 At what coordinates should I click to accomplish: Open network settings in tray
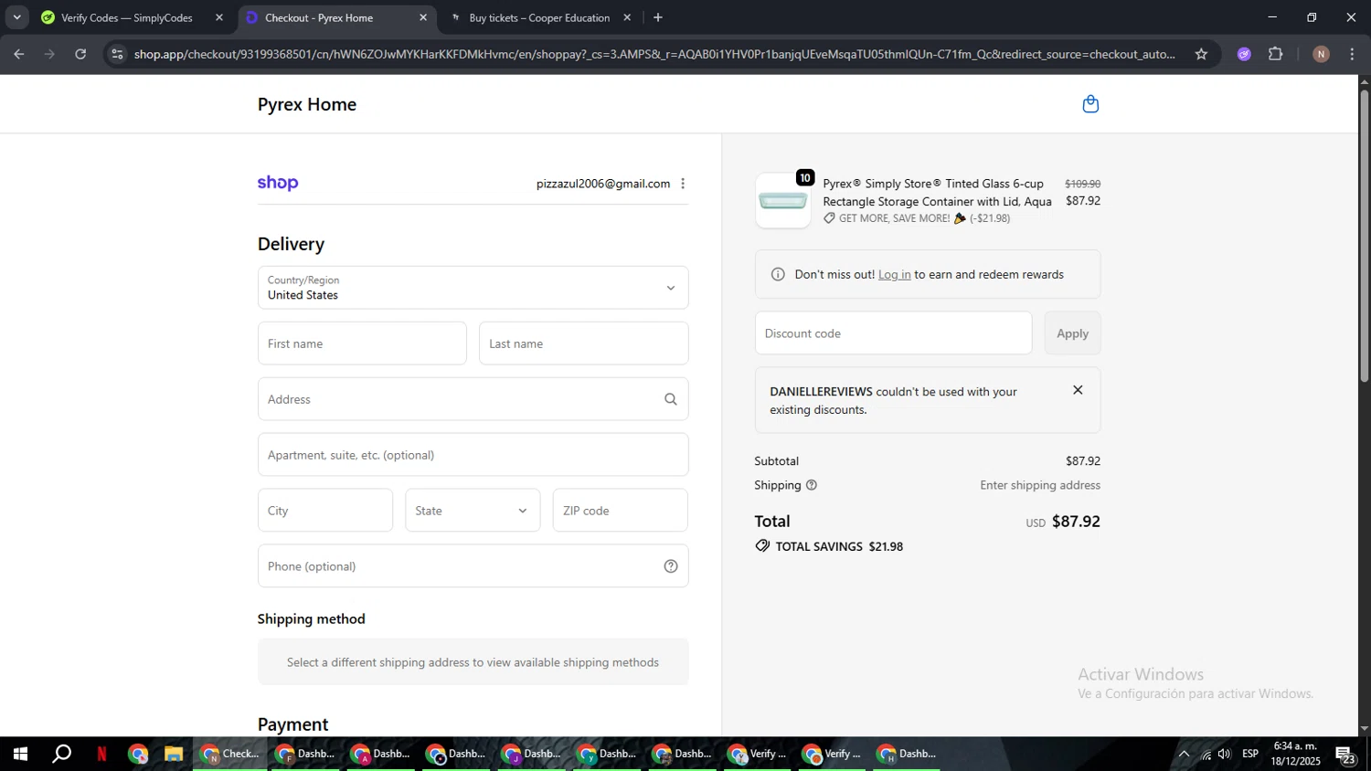tap(1206, 754)
